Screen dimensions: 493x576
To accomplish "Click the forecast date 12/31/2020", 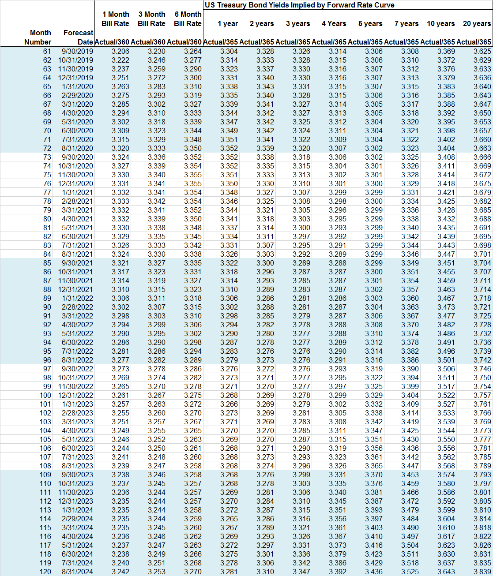I will [x=75, y=183].
